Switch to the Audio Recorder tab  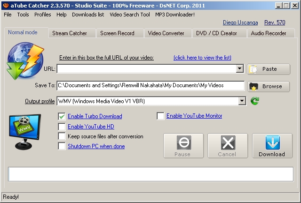[271, 33]
